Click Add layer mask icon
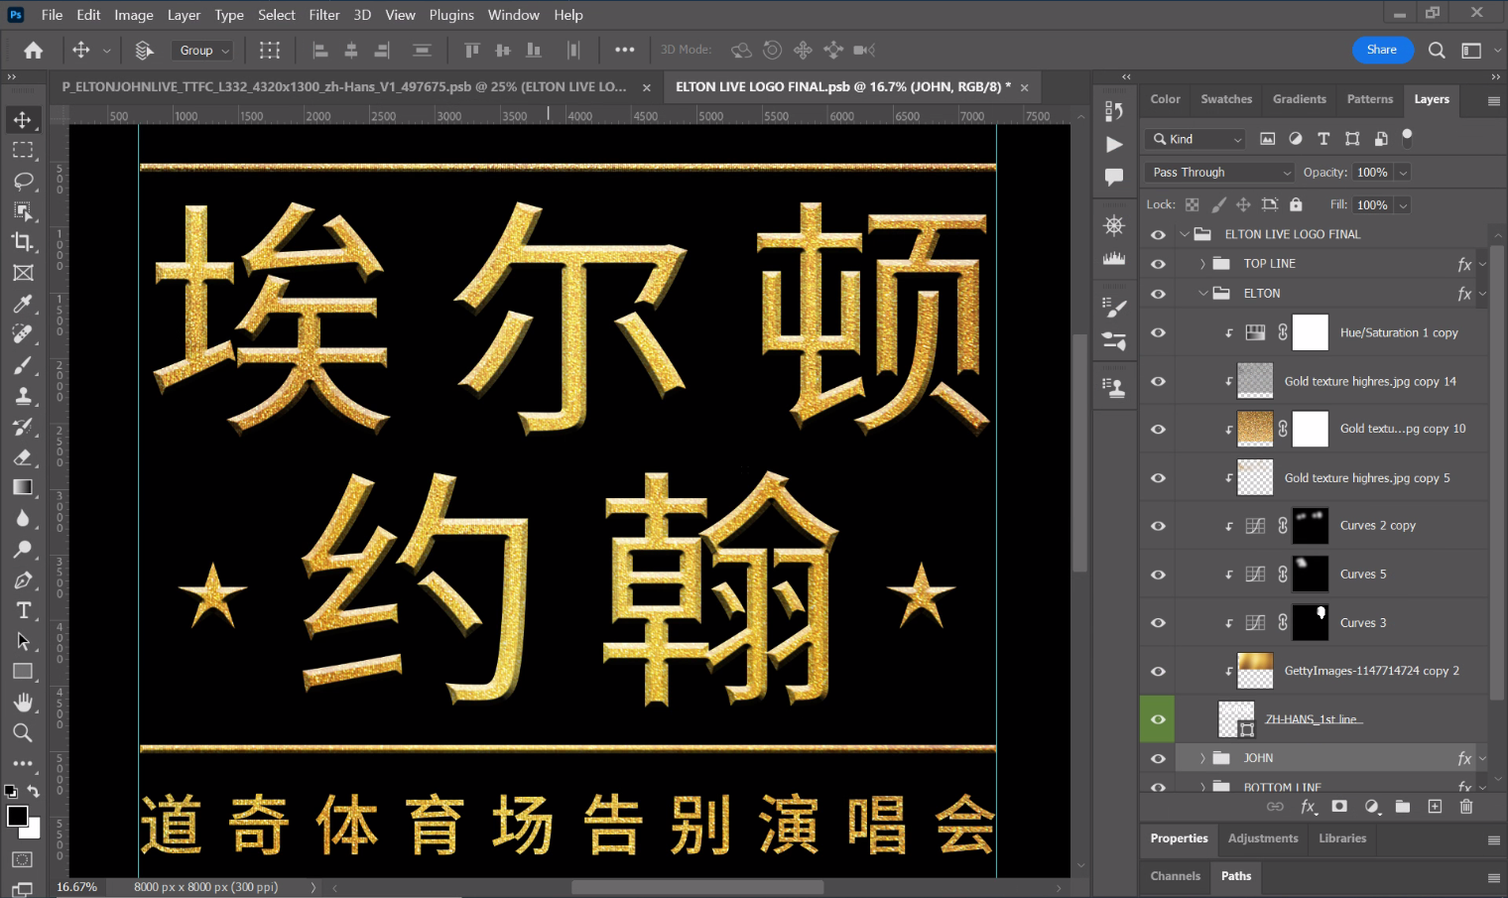The image size is (1508, 898). (1339, 807)
